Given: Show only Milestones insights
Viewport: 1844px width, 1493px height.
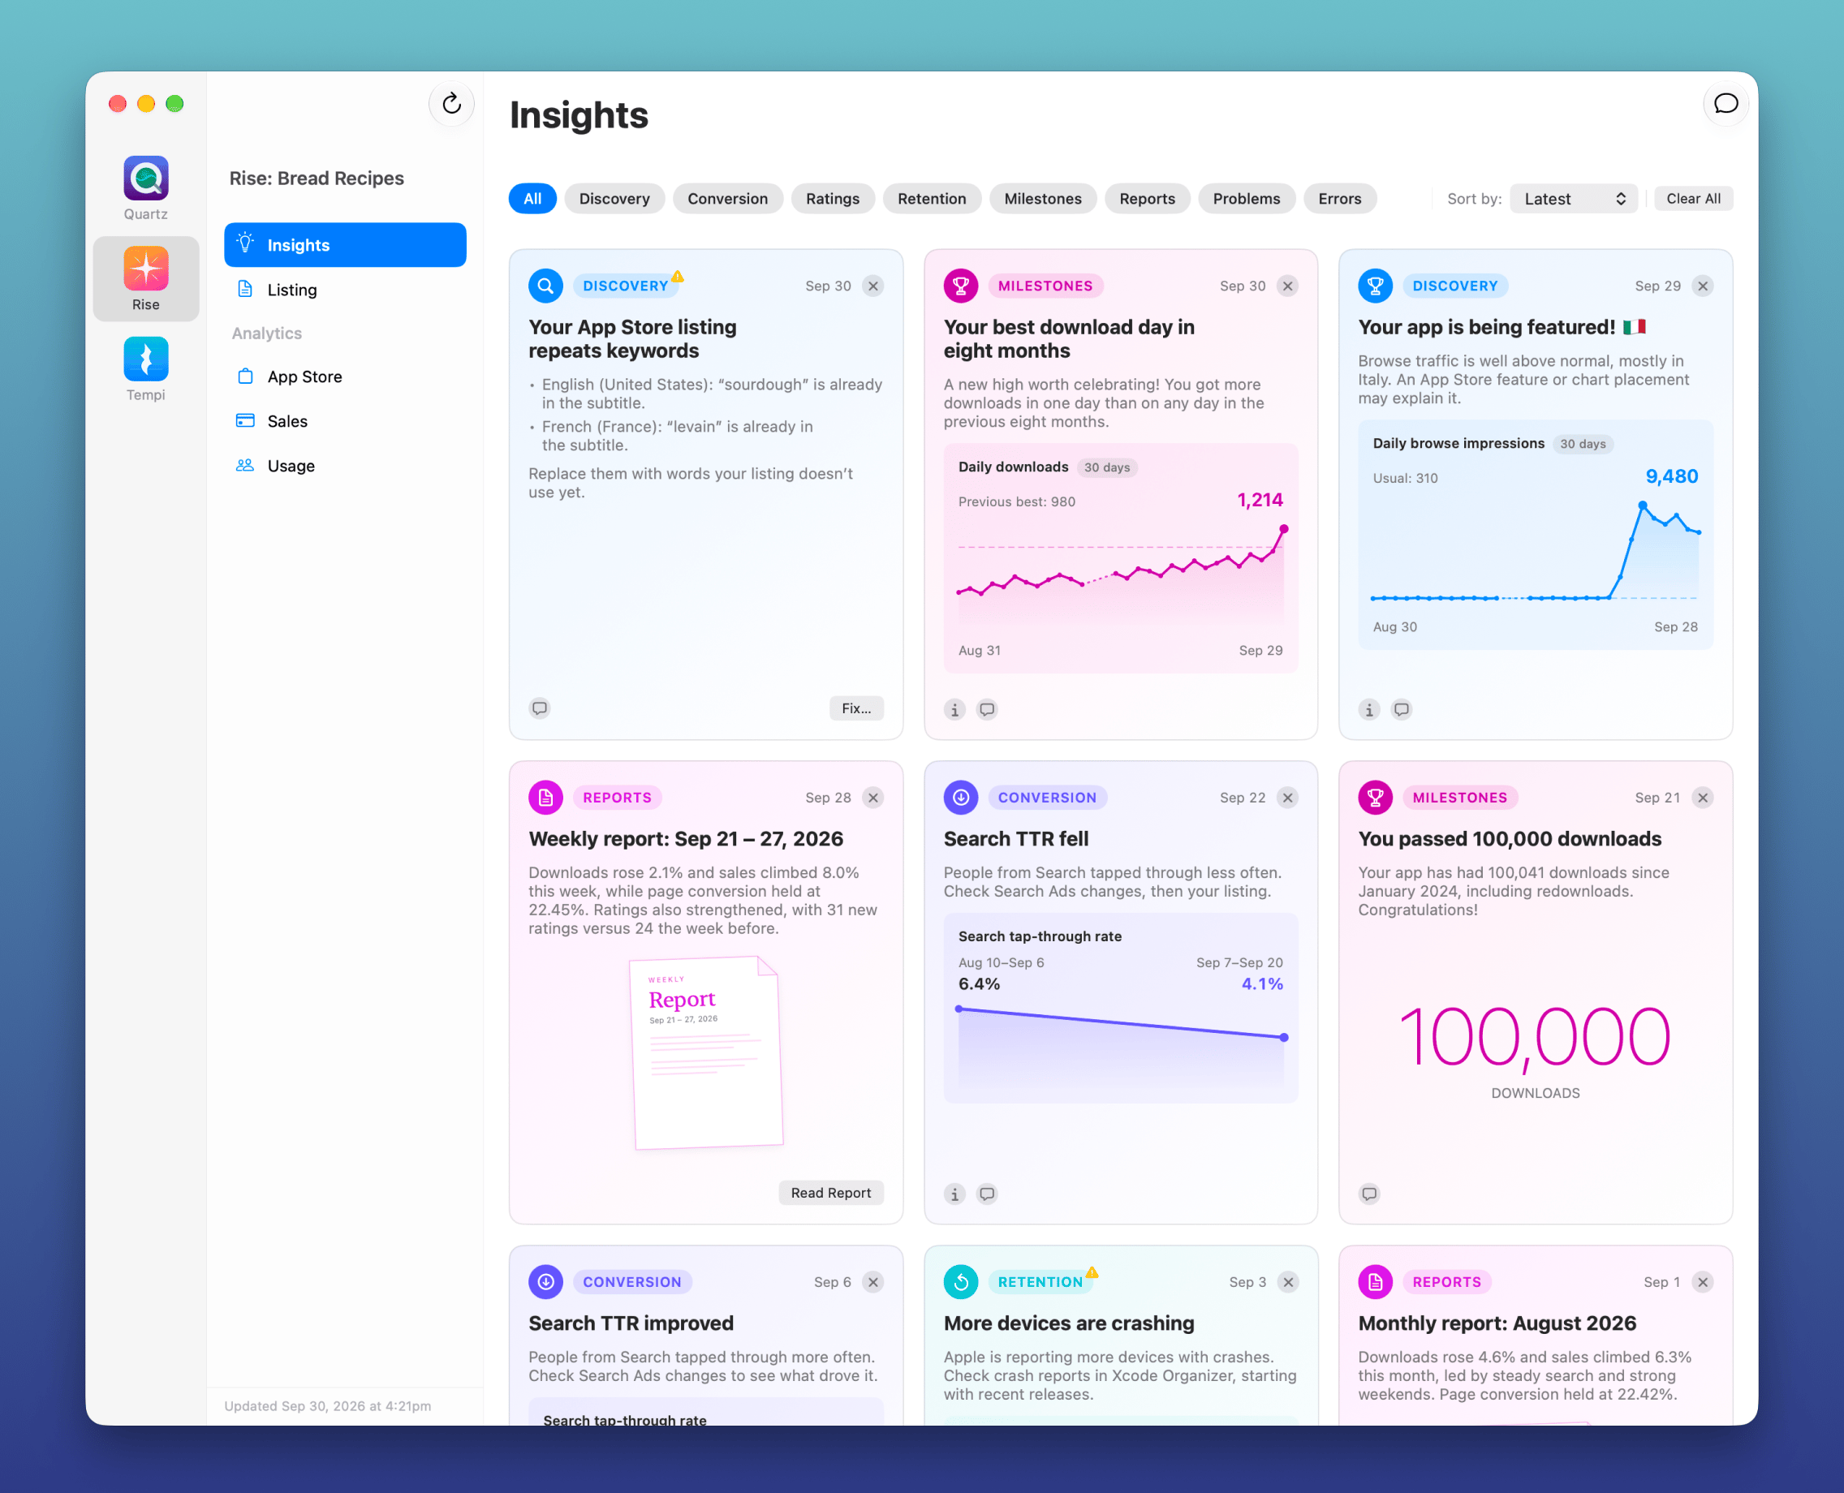Looking at the screenshot, I should click(1042, 199).
